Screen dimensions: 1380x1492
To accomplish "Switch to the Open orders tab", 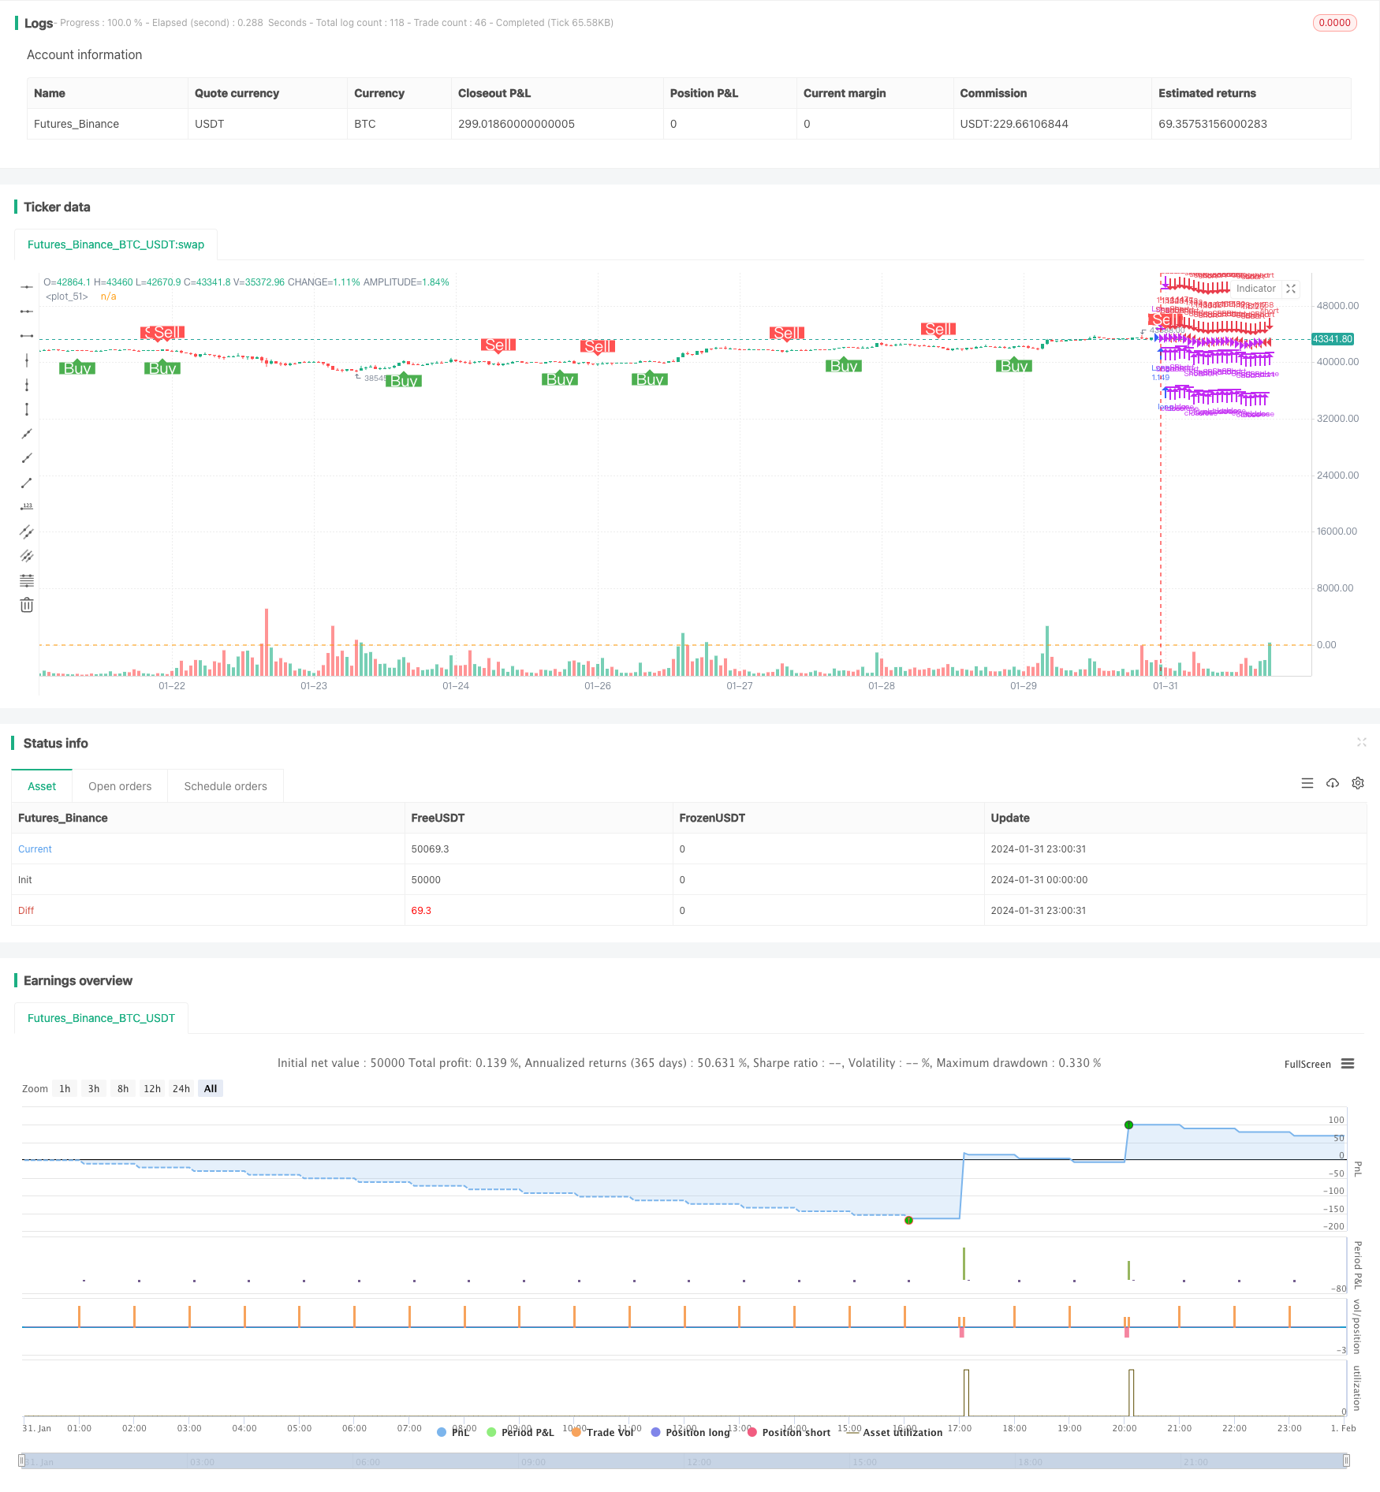I will pos(120,786).
